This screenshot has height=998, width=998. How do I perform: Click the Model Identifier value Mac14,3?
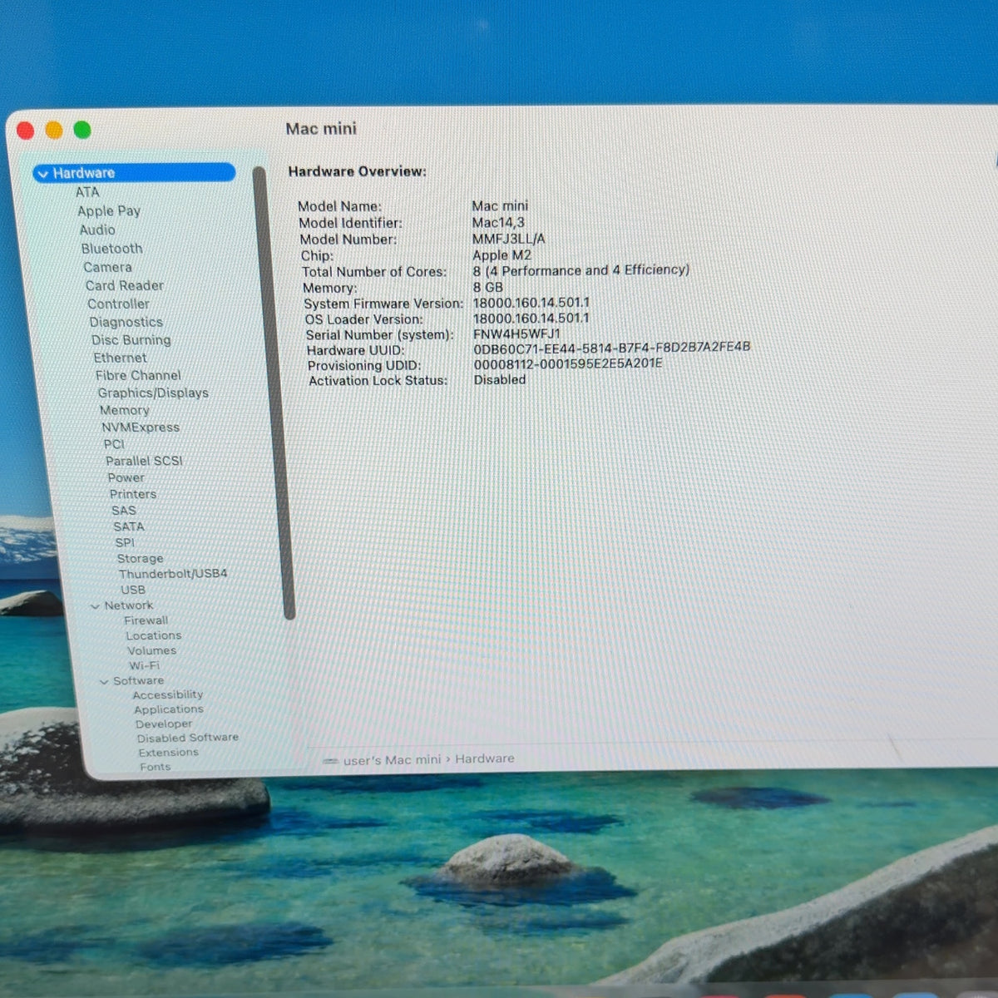click(498, 222)
